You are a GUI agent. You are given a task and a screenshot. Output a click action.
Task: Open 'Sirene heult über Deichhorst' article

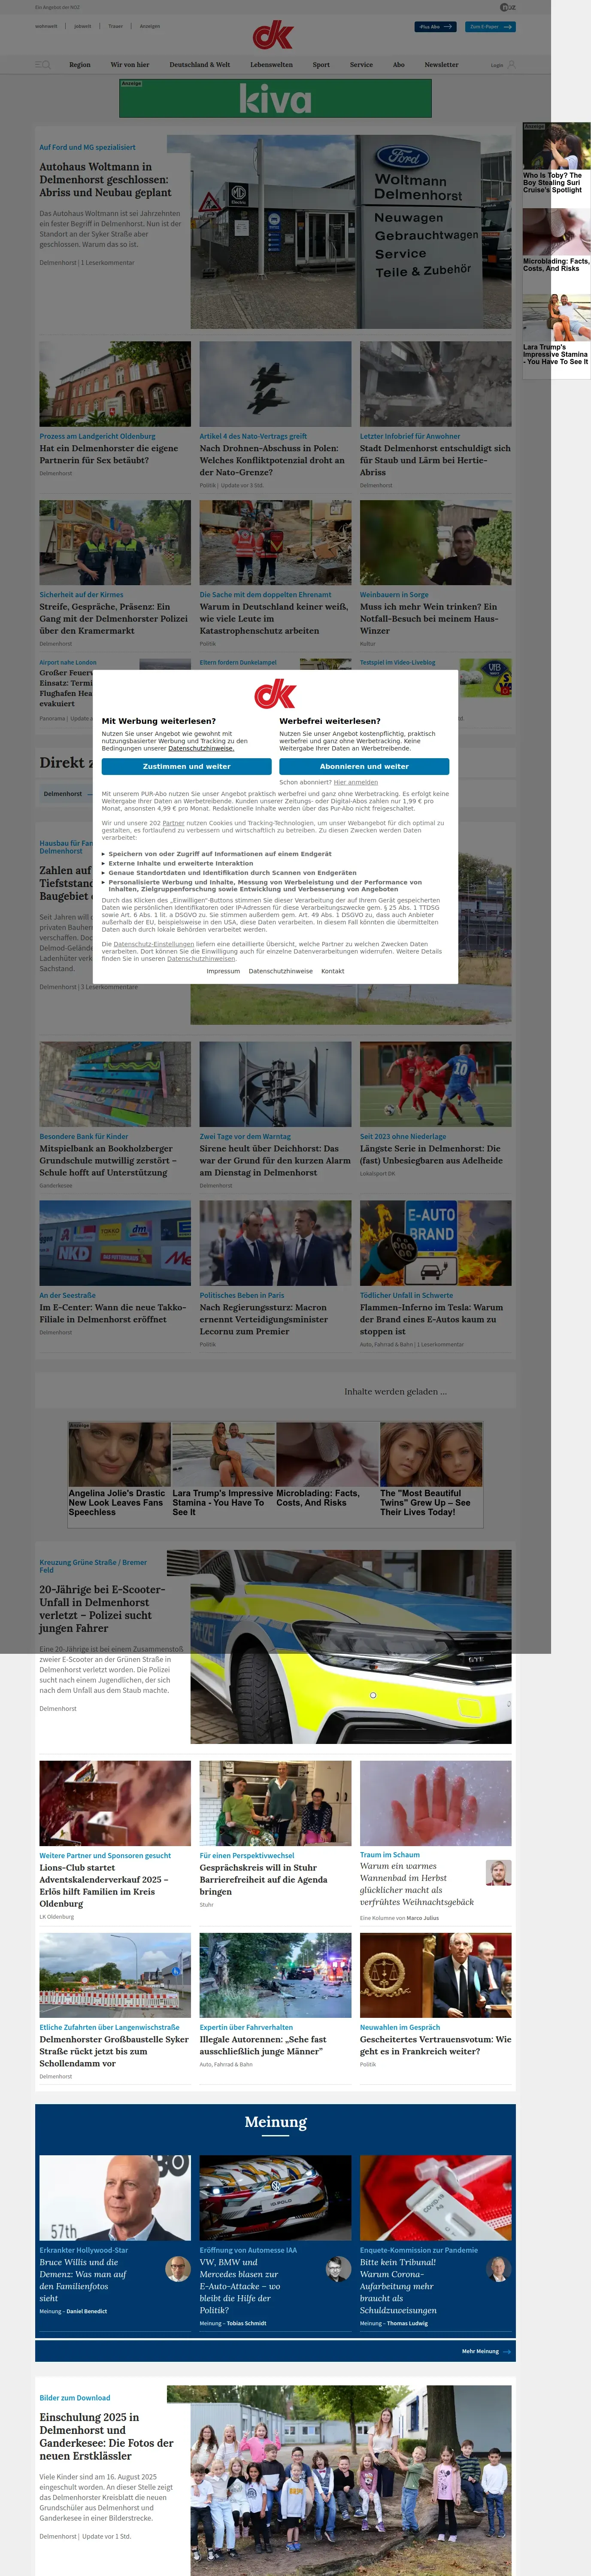[275, 1160]
